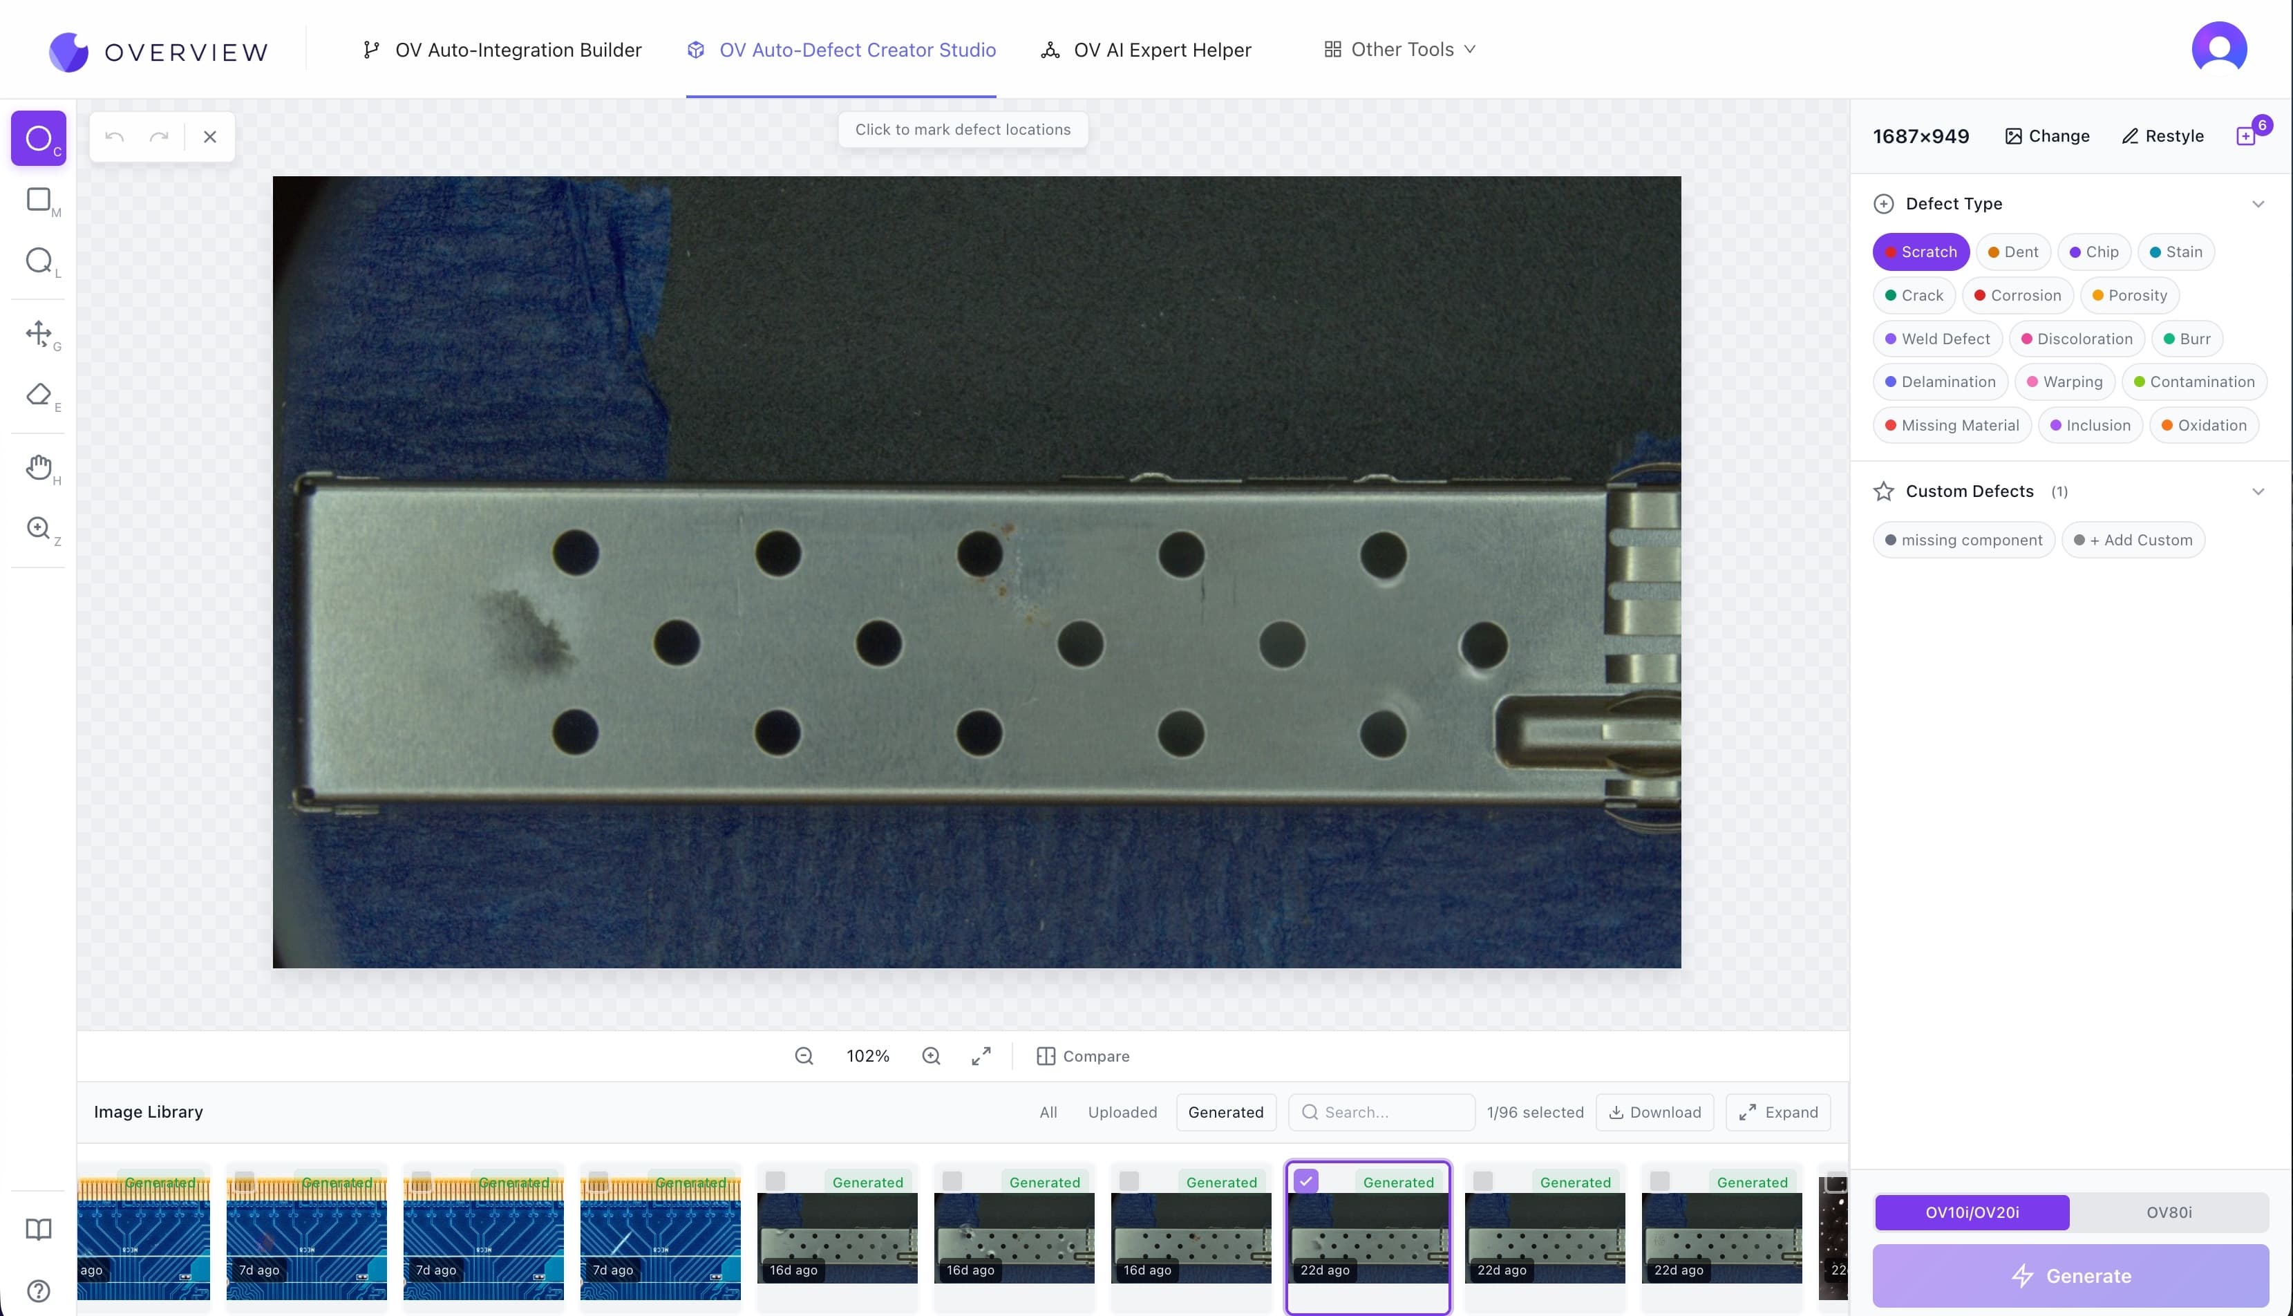Click the Generate button
The width and height of the screenshot is (2293, 1316).
pyautogui.click(x=2070, y=1275)
